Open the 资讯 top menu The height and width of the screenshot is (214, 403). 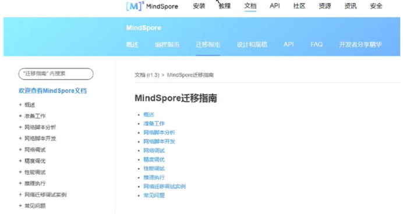click(351, 6)
